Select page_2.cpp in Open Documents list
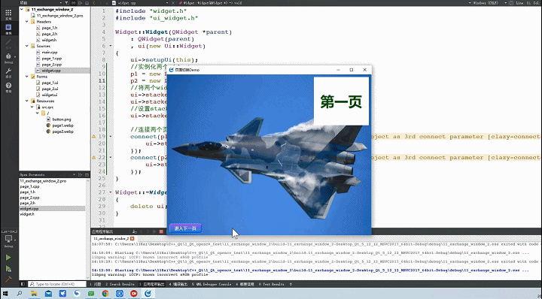This screenshot has width=542, height=299. (x=29, y=198)
